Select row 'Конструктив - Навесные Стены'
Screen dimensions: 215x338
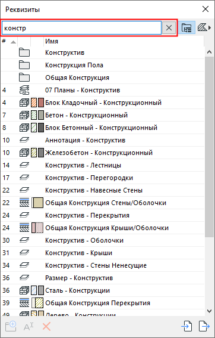[x=103, y=190]
